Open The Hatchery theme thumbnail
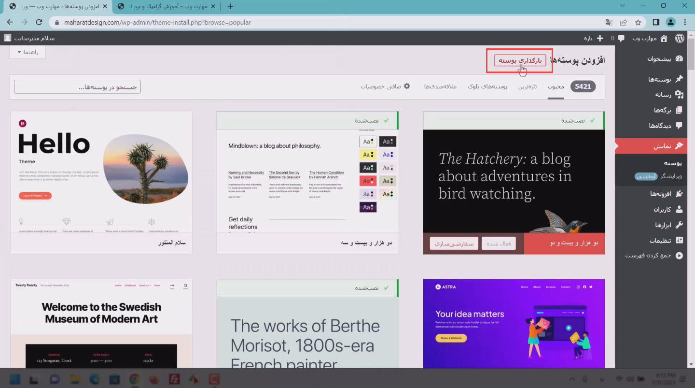This screenshot has width=695, height=388. (x=514, y=181)
